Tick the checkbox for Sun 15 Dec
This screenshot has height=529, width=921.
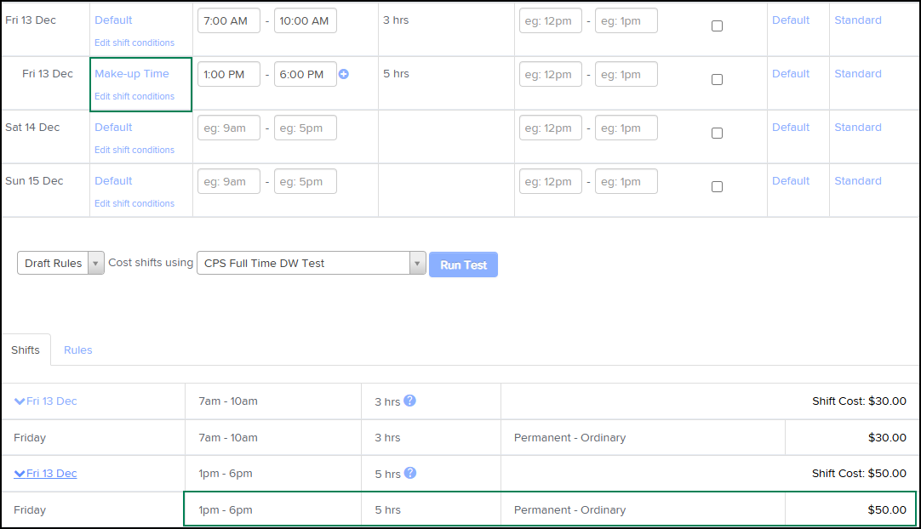coord(717,186)
